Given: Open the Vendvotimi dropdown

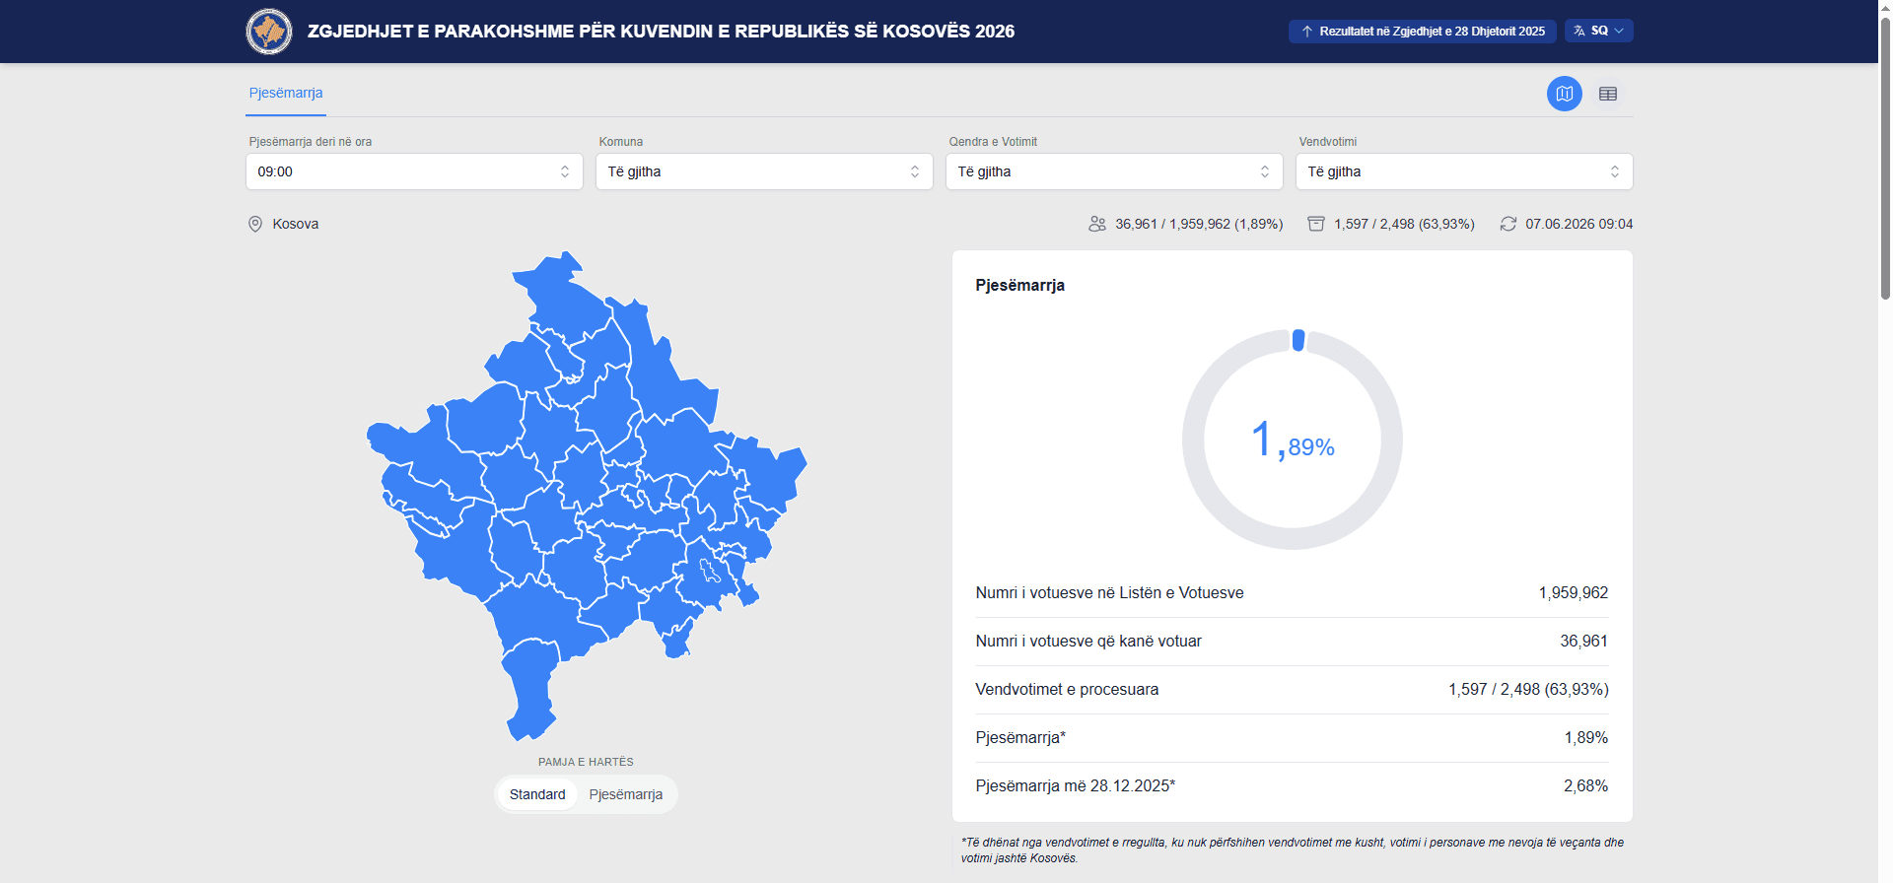Looking at the screenshot, I should click(x=1464, y=171).
